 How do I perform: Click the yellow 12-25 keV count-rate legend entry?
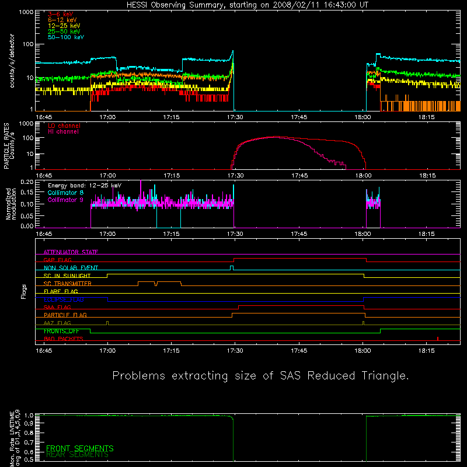click(x=64, y=26)
